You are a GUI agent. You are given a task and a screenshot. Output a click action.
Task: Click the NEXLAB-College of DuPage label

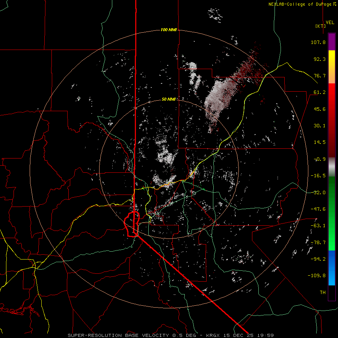302,4
